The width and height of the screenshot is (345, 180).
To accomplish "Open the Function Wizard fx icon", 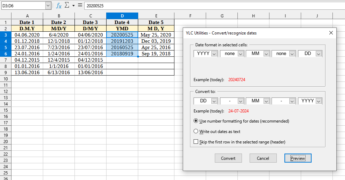I will 59,6.
